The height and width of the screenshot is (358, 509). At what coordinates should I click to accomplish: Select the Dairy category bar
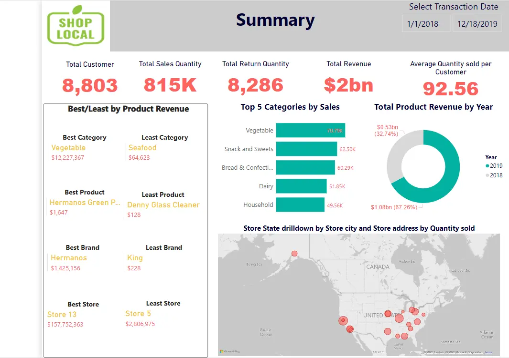[301, 186]
